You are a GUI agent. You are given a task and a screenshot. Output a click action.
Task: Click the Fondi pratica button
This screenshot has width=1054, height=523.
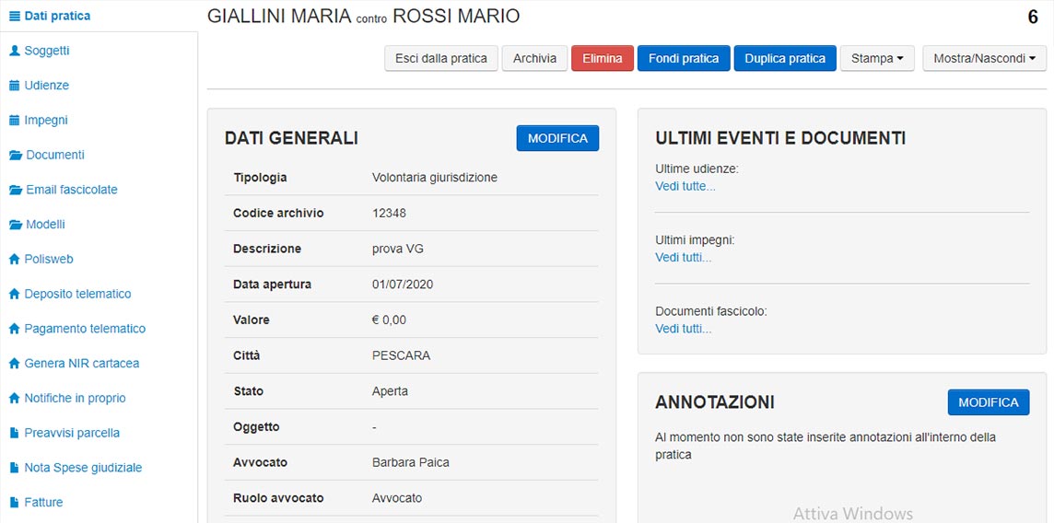tap(684, 58)
